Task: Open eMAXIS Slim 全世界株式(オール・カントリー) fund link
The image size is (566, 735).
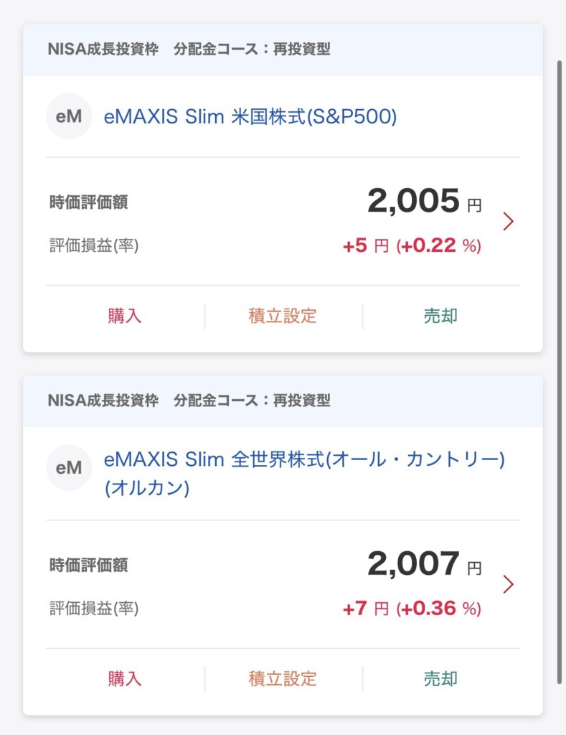Action: point(304,459)
